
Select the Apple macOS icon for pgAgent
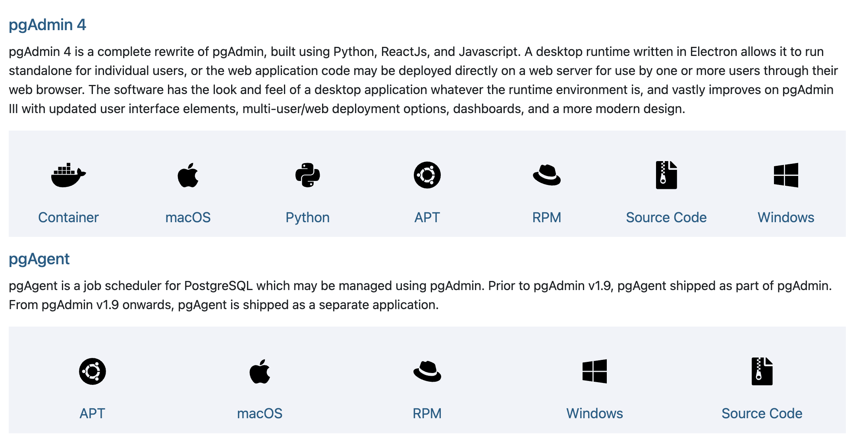(x=260, y=372)
